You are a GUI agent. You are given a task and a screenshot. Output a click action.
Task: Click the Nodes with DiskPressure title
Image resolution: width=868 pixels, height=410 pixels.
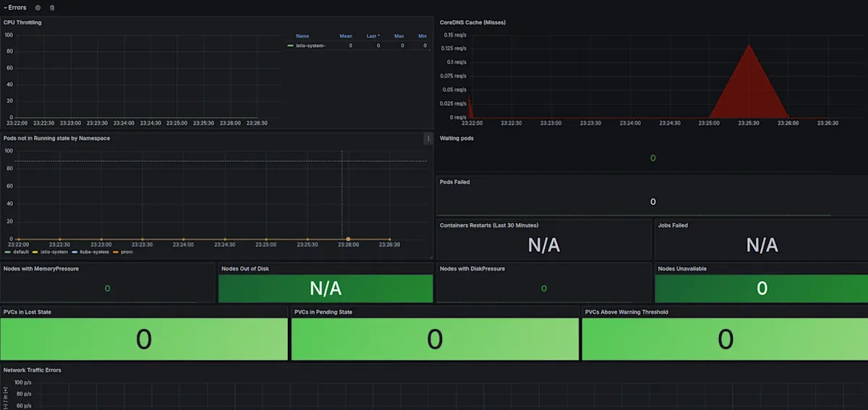(472, 269)
